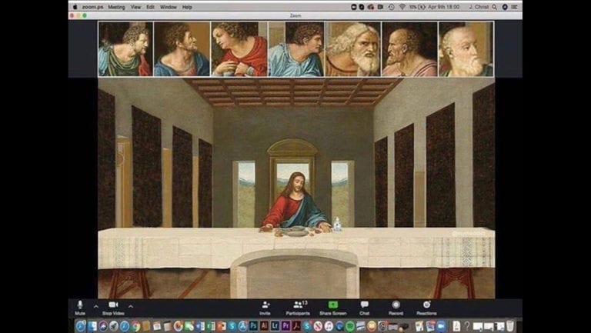Image resolution: width=591 pixels, height=333 pixels.
Task: Launch Google Chrome from the Dock
Action: click(x=135, y=326)
